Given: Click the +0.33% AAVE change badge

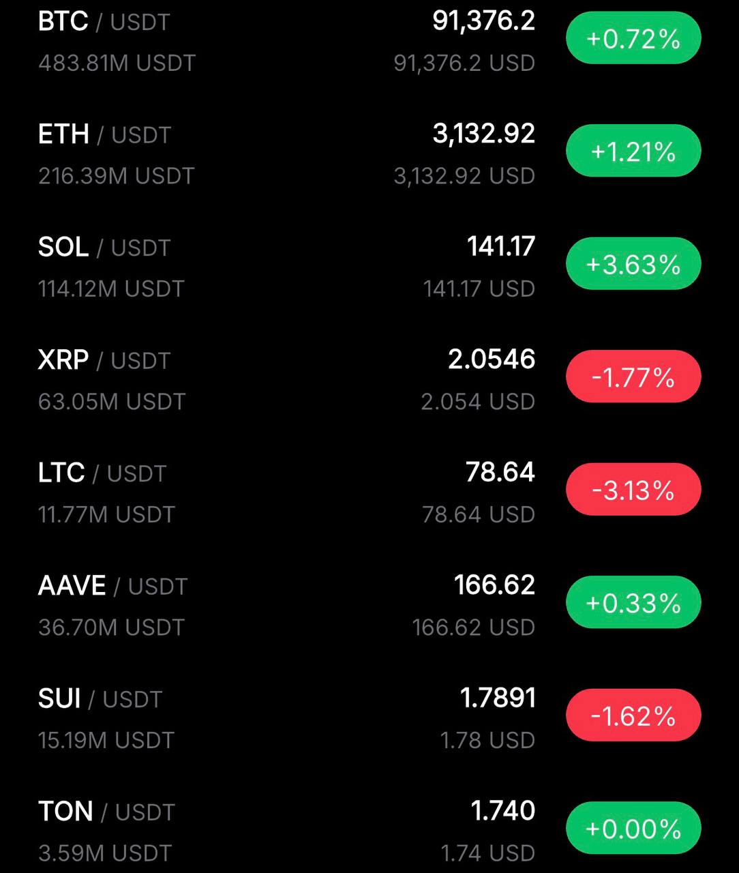Looking at the screenshot, I should [633, 602].
